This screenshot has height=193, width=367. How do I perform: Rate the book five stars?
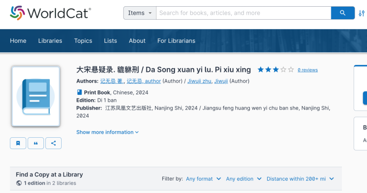[x=291, y=69]
